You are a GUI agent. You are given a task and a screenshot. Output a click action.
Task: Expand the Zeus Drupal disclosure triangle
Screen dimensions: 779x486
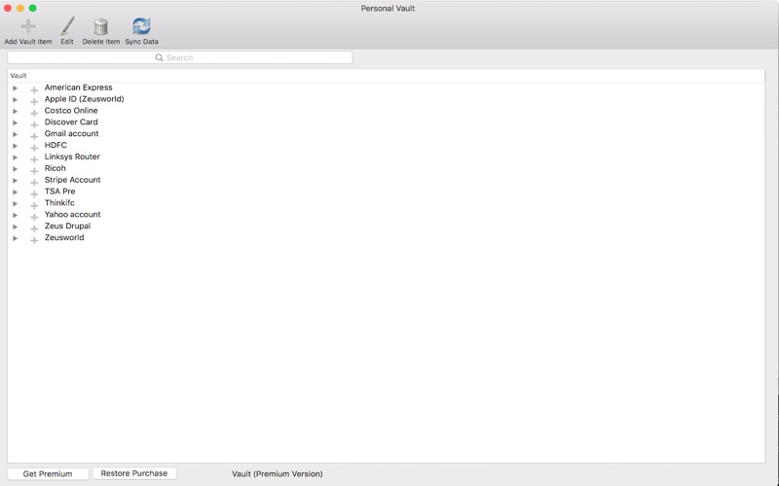[x=15, y=226]
